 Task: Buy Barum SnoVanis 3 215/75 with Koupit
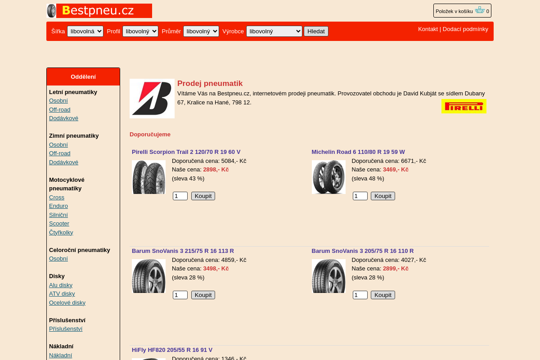(203, 295)
